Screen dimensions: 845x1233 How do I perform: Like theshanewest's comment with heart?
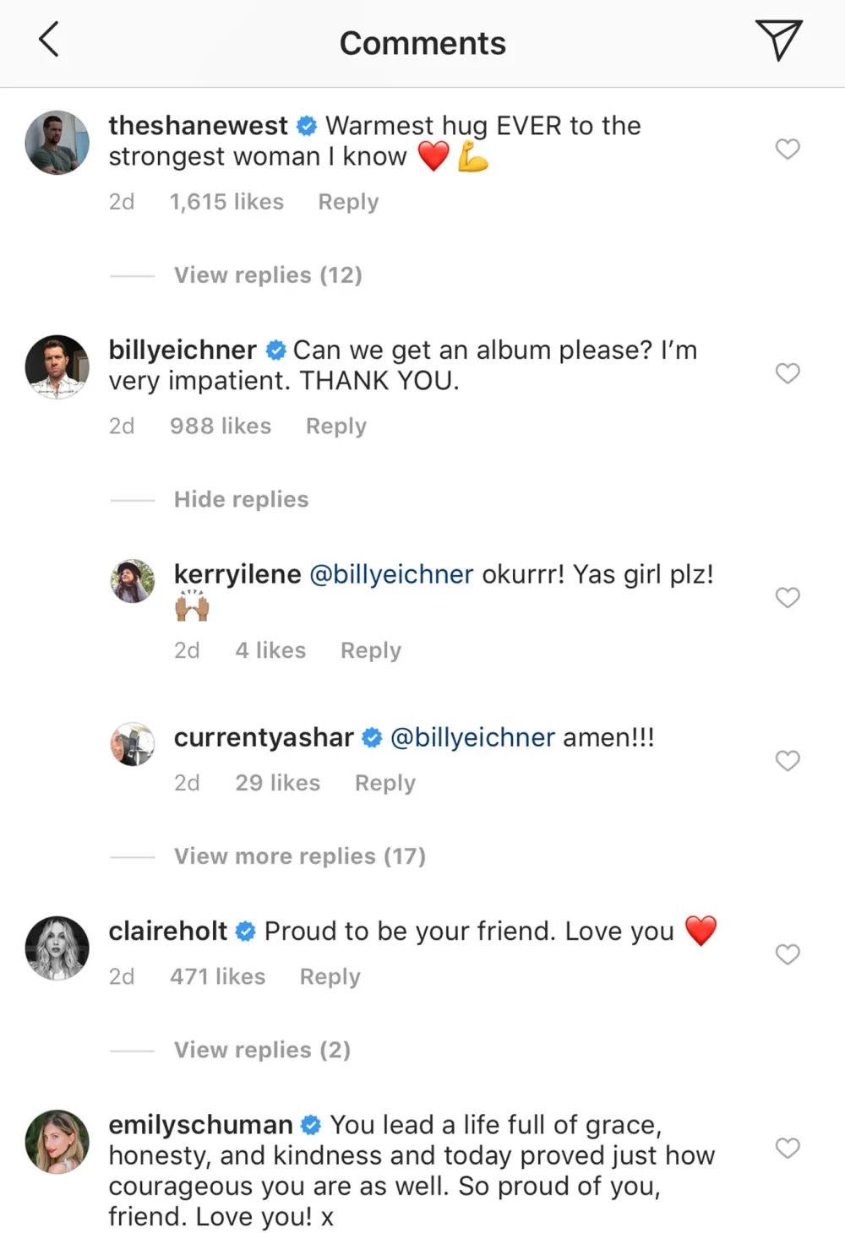coord(788,149)
